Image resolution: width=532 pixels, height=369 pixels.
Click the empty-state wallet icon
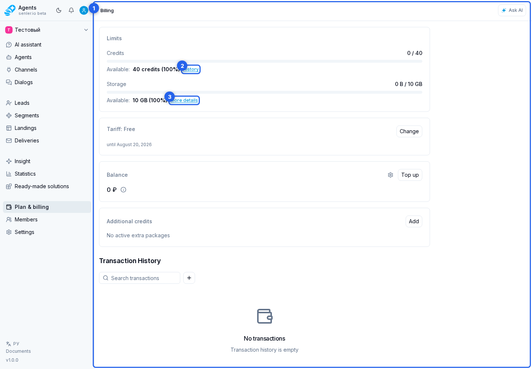265,316
